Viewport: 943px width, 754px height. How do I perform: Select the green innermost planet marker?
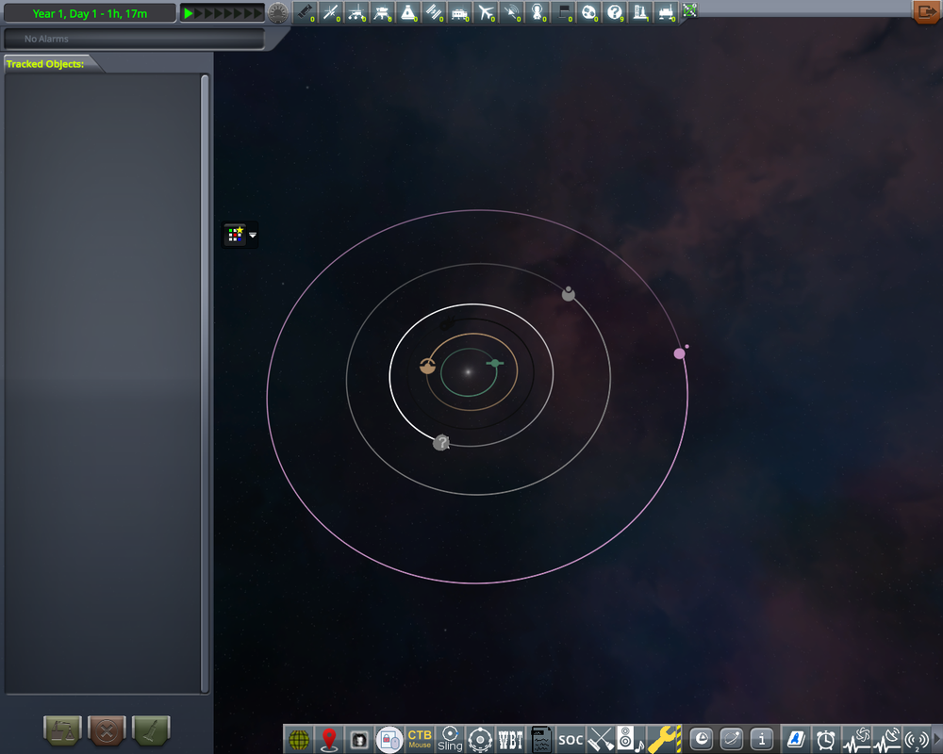click(x=495, y=363)
